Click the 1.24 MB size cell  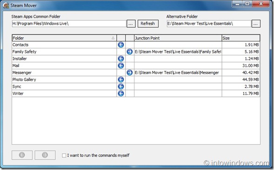coord(241,59)
